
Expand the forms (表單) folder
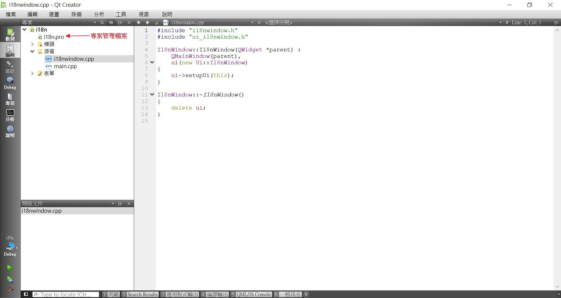pos(32,73)
